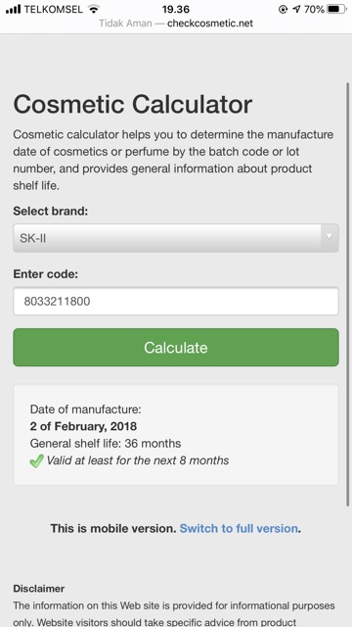
Task: Tap the Disclaimer heading
Action: (x=39, y=588)
